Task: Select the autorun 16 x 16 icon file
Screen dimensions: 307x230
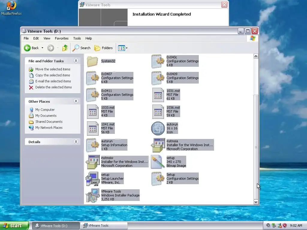Action: [158, 128]
